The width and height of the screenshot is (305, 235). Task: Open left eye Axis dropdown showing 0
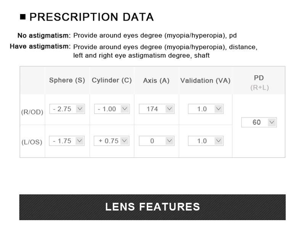(x=156, y=141)
